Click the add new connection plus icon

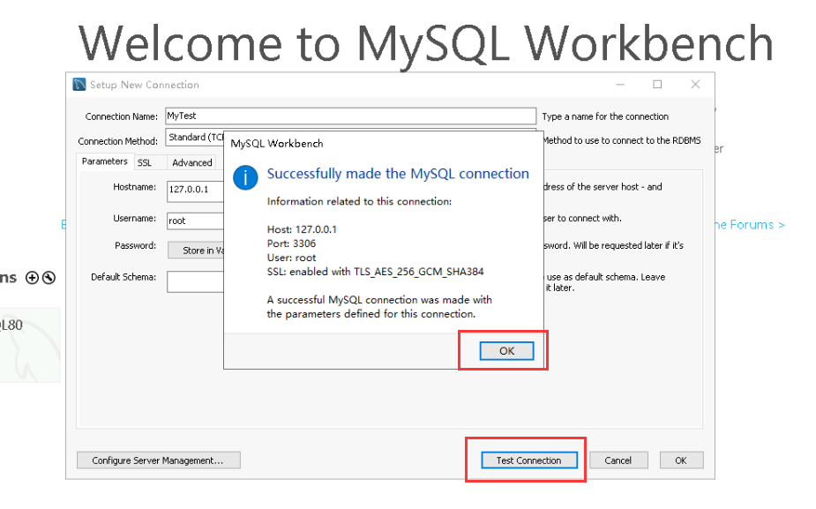(32, 277)
